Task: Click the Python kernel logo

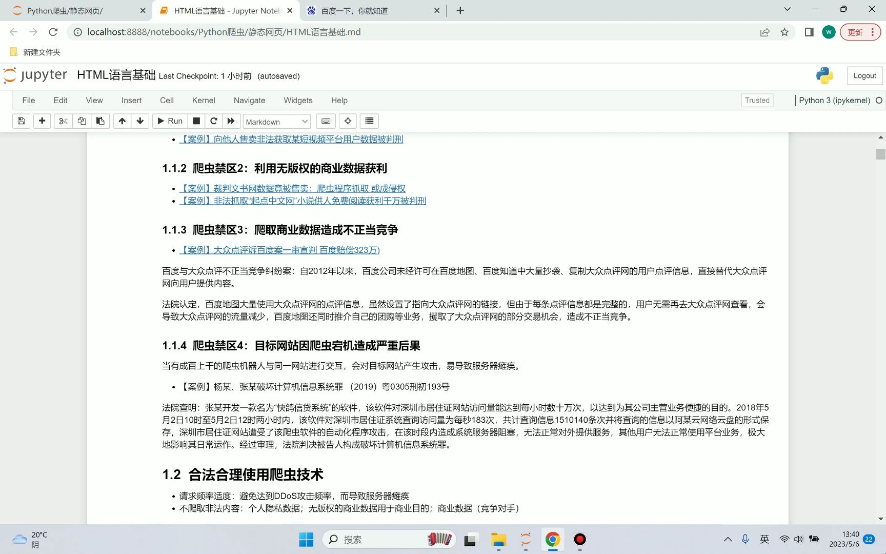Action: pyautogui.click(x=824, y=76)
